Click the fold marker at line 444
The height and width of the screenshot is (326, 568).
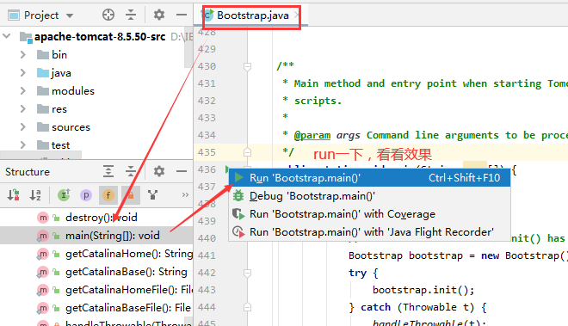pos(247,307)
